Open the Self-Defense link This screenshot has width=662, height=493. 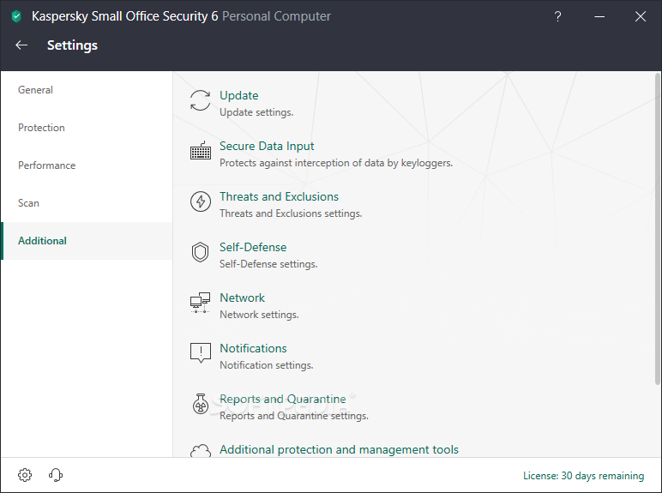click(253, 247)
